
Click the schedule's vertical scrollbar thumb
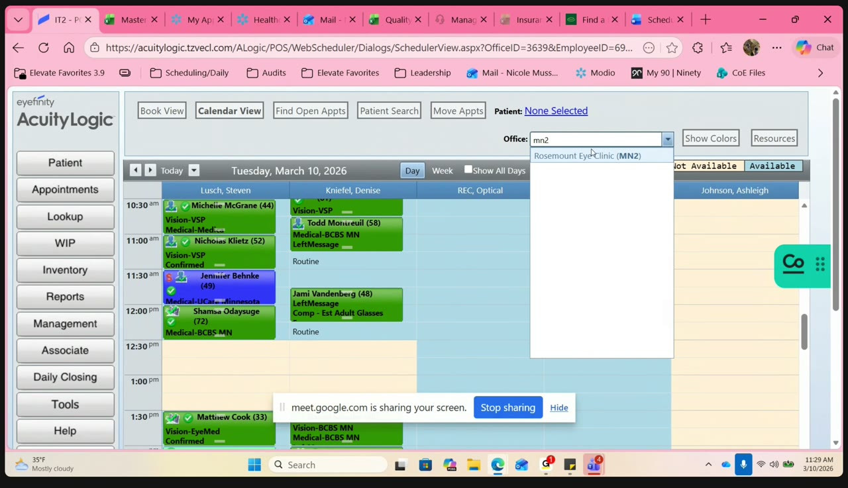[804, 331]
